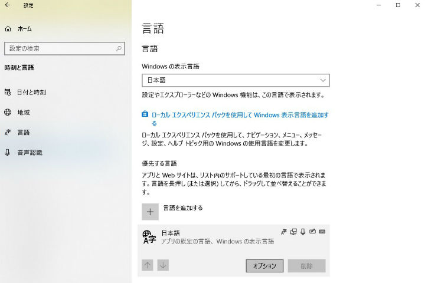Click the keyboard feature icon on 日本語 row
Image resolution: width=425 pixels, height=283 pixels.
pos(322,232)
